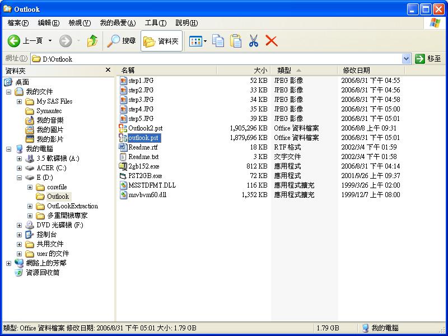Expand the 網路上的芳鄰 tree node
This screenshot has height=336, width=448.
[x=8, y=263]
